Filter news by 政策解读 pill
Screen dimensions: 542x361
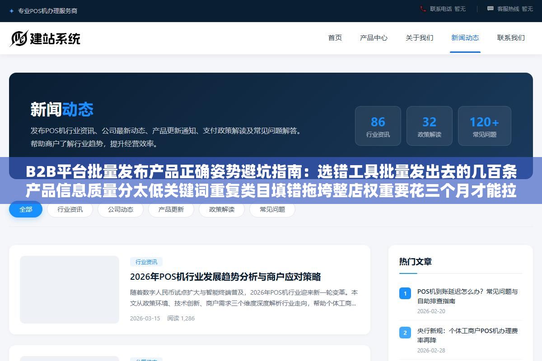coord(222,209)
